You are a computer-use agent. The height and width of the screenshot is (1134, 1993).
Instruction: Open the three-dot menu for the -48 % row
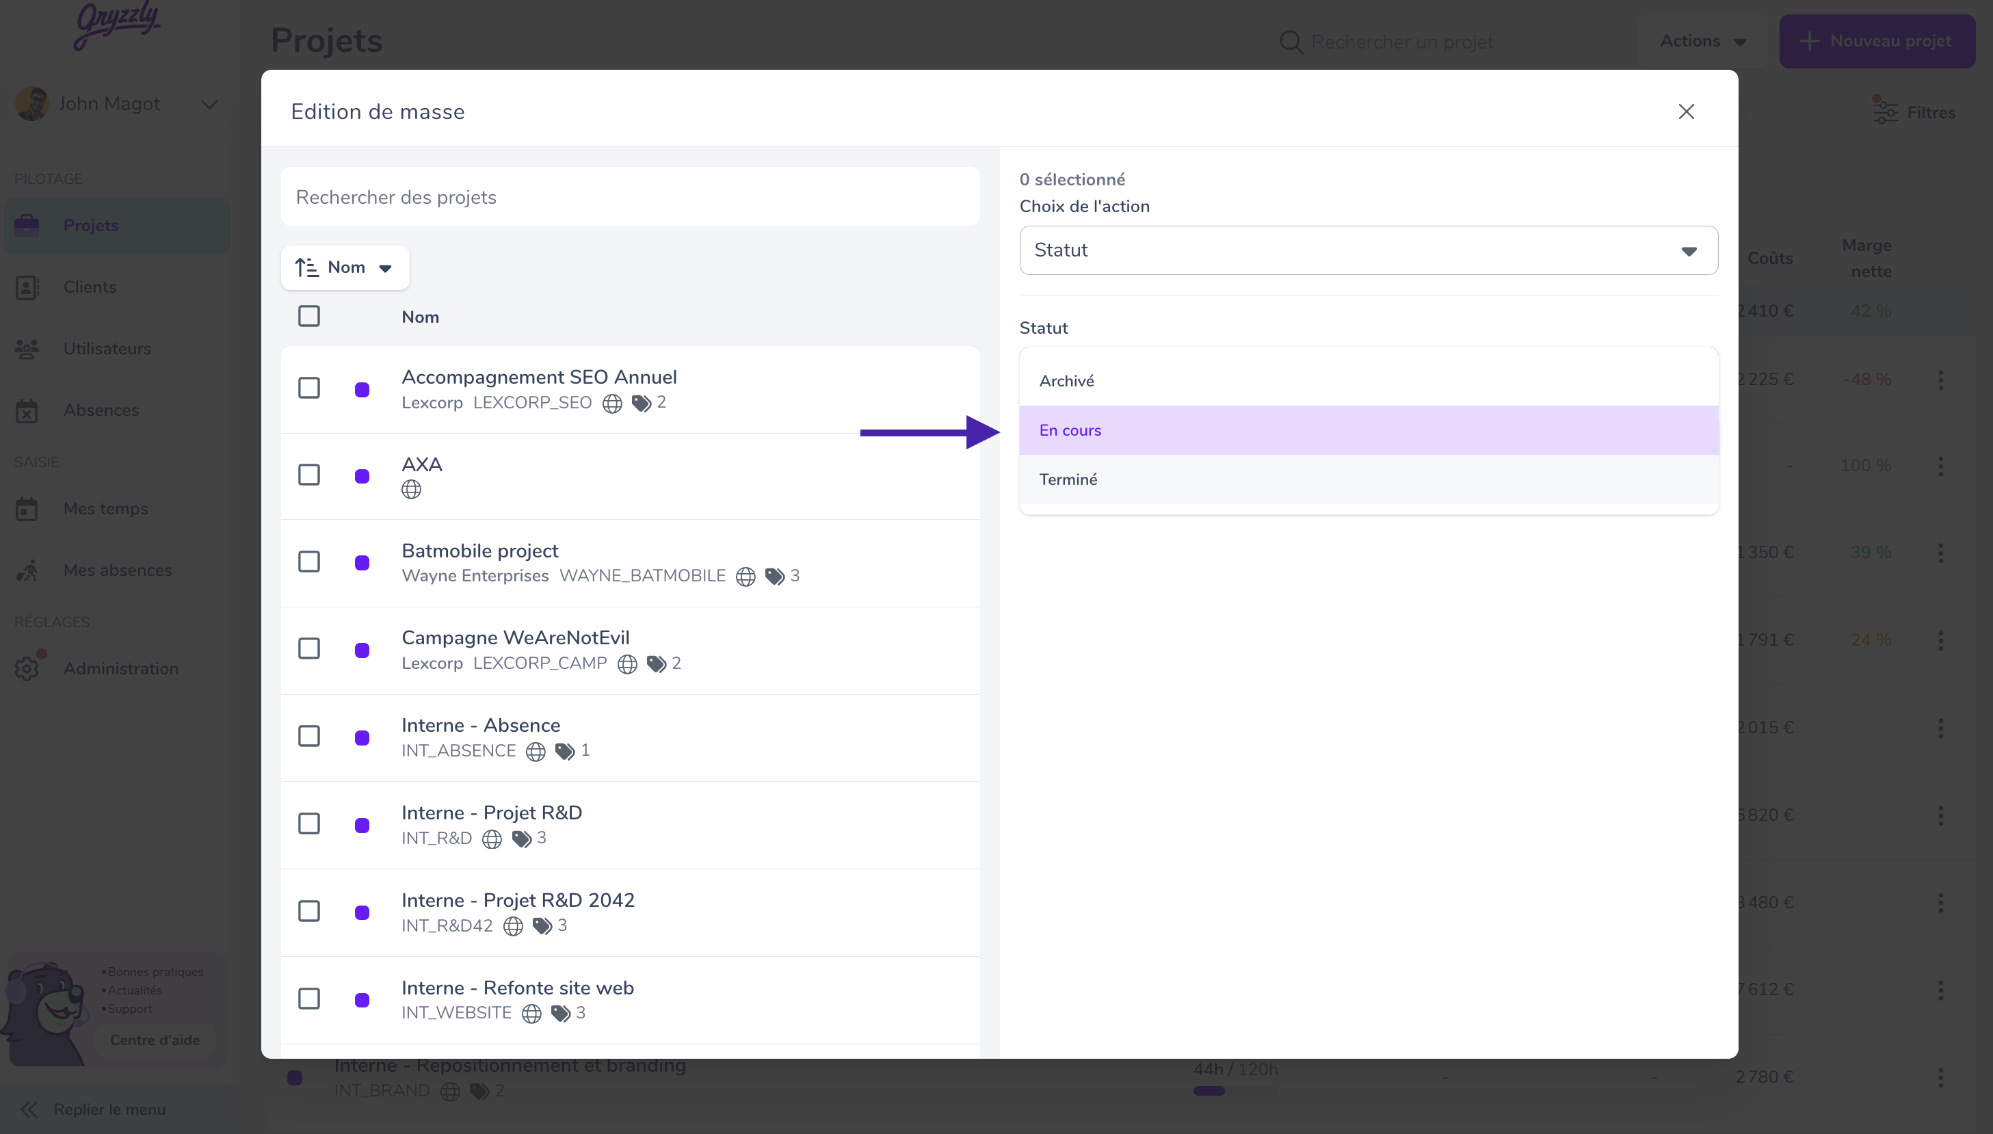(x=1940, y=380)
